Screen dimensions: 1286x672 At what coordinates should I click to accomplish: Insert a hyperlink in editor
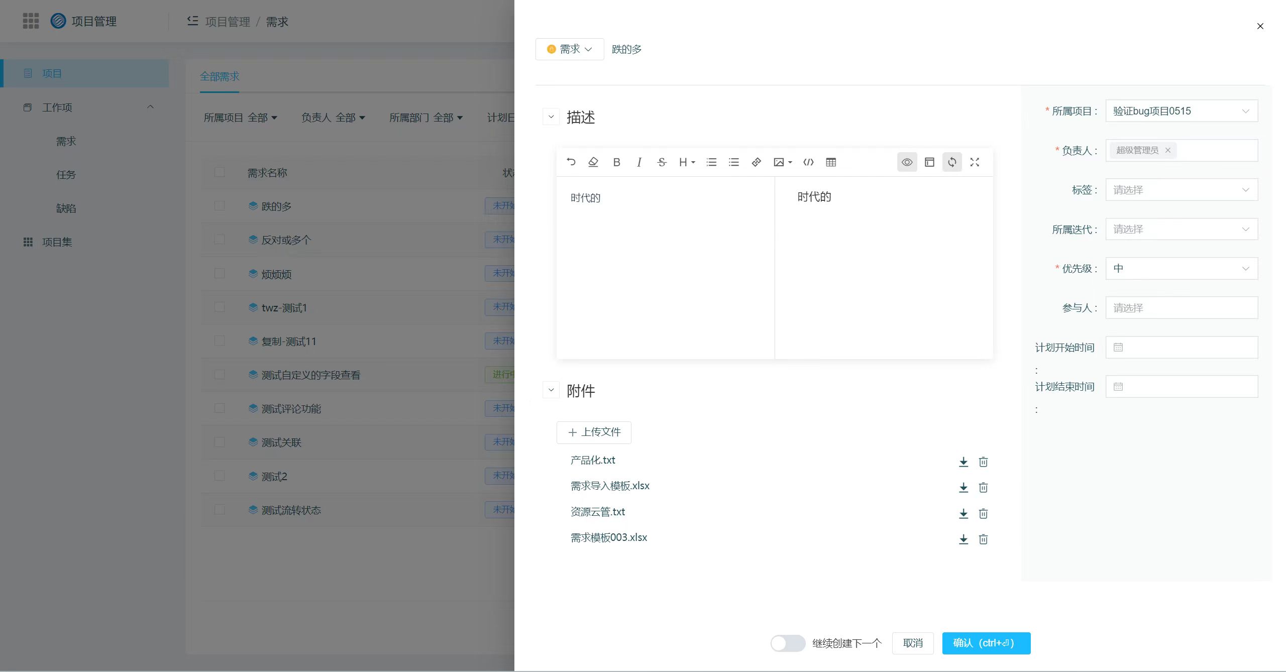(756, 162)
